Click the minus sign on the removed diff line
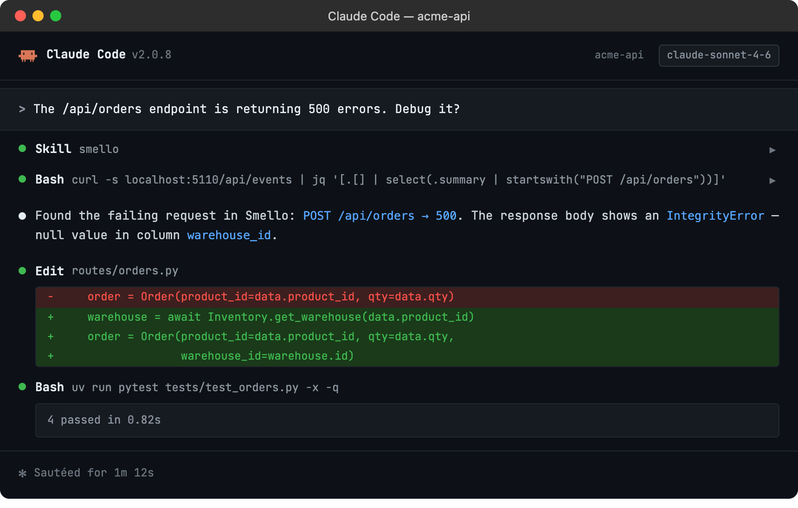Screen dimensions: 798x508 coord(51,297)
